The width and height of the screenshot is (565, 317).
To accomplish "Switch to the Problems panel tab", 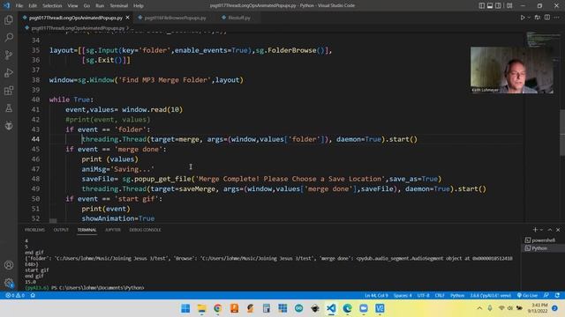I will coord(34,230).
